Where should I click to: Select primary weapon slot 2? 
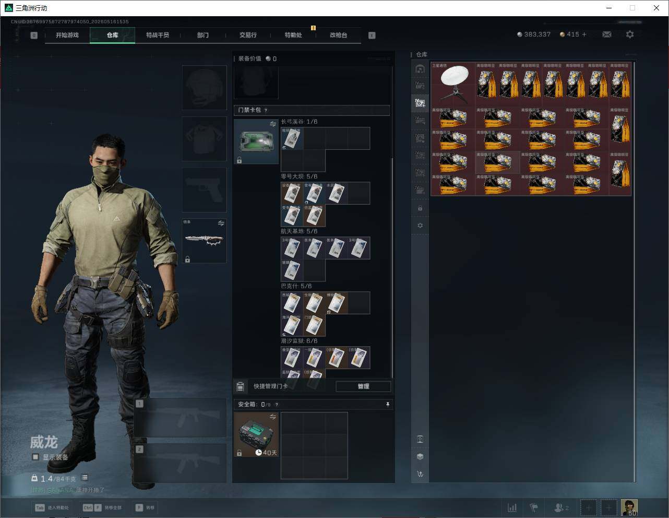click(181, 463)
